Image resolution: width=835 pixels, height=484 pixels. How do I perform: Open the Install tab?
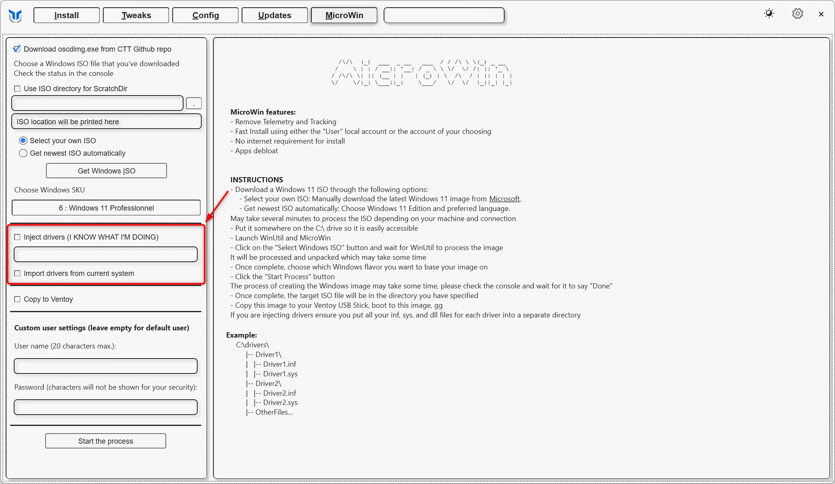(x=66, y=15)
